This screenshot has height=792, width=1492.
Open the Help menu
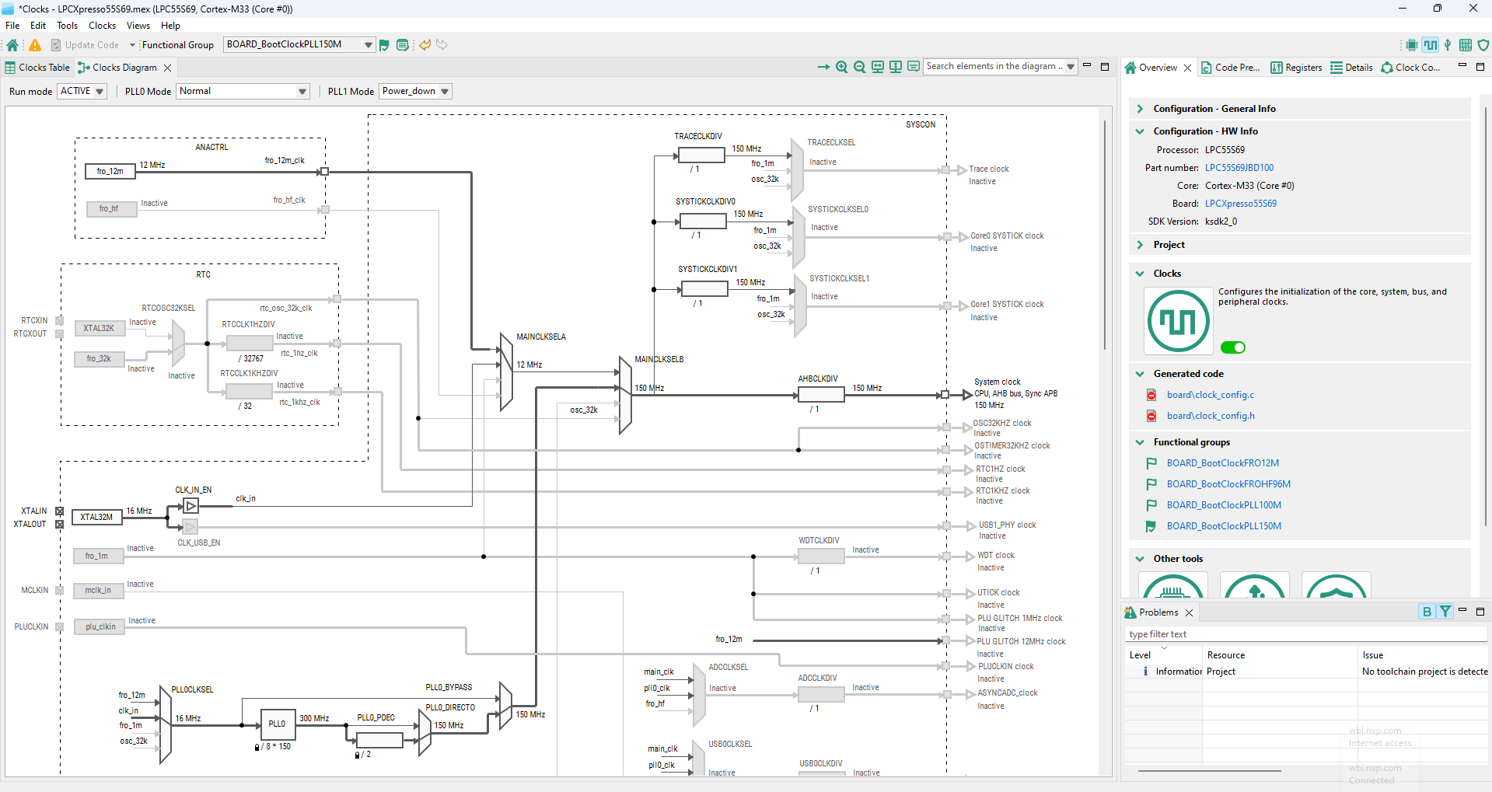(170, 26)
